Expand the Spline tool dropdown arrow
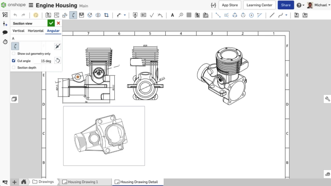This screenshot has width=331, height=186. pyautogui.click(x=286, y=15)
